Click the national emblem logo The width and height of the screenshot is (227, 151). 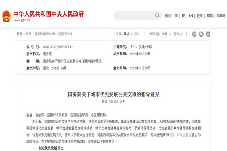click(x=6, y=16)
